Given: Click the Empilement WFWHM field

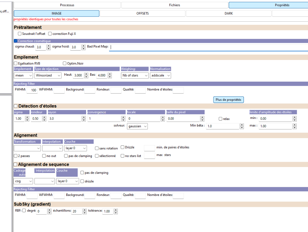Looking at the screenshot, I should (x=59, y=90).
